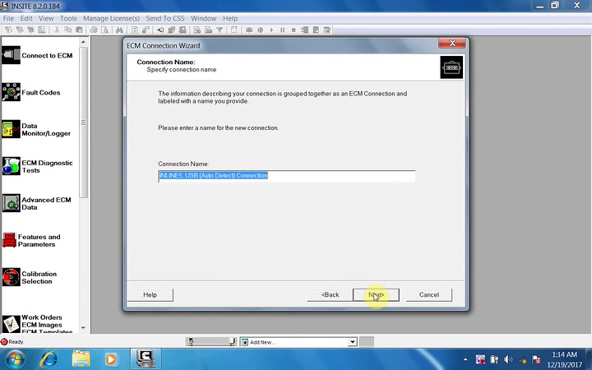The image size is (592, 370).
Task: Click the Pause toolbar button
Action: pos(282,30)
